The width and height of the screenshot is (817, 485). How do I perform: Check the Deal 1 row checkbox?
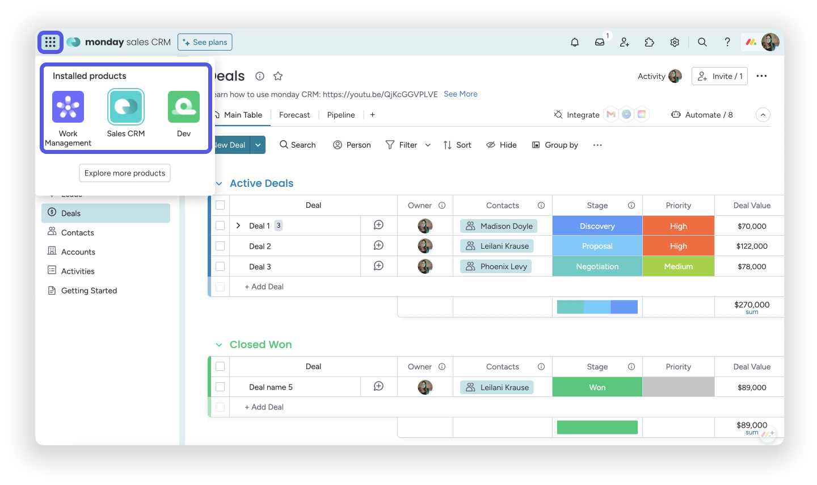tap(220, 225)
